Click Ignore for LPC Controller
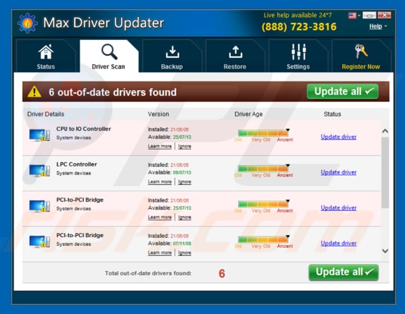 [x=185, y=182]
